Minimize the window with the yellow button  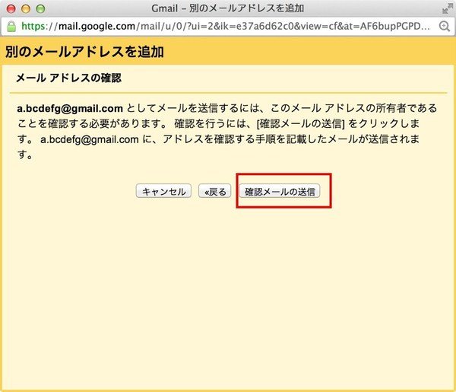24,8
